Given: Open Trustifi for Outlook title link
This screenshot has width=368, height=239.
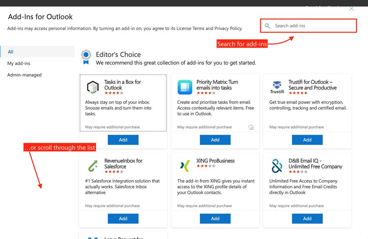Looking at the screenshot, I should click(312, 85).
